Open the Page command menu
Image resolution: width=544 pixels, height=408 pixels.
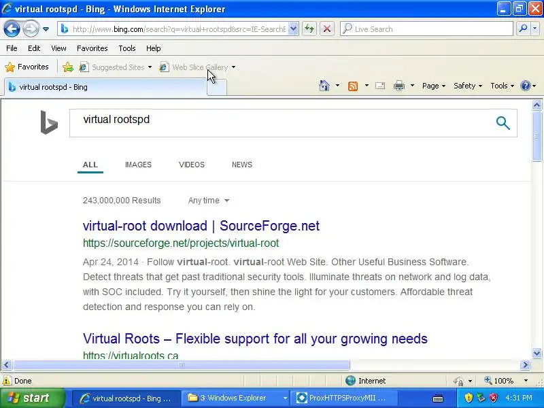(x=434, y=86)
